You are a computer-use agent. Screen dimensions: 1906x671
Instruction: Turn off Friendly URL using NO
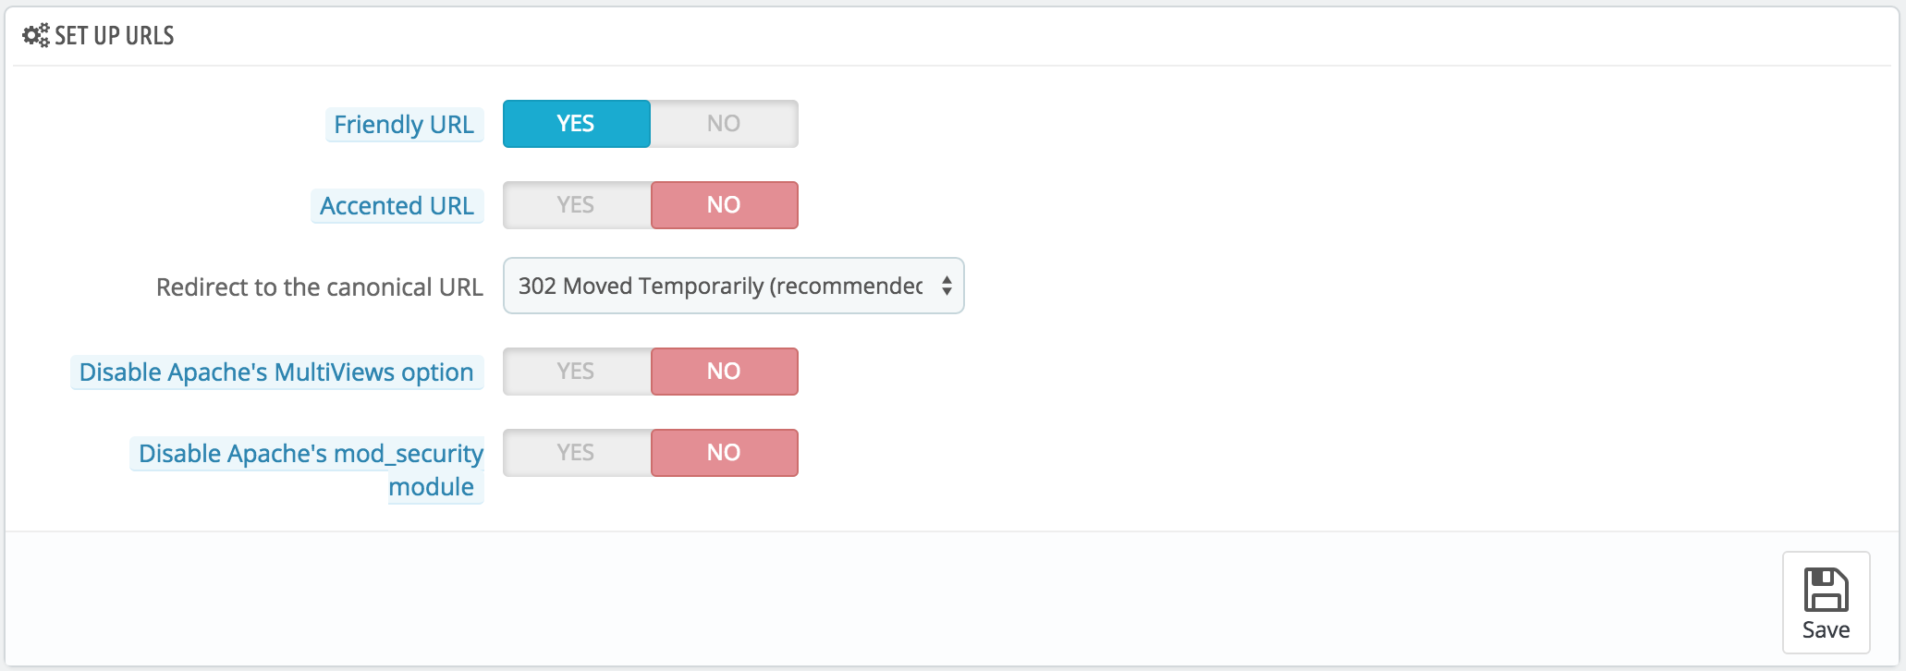(x=724, y=124)
